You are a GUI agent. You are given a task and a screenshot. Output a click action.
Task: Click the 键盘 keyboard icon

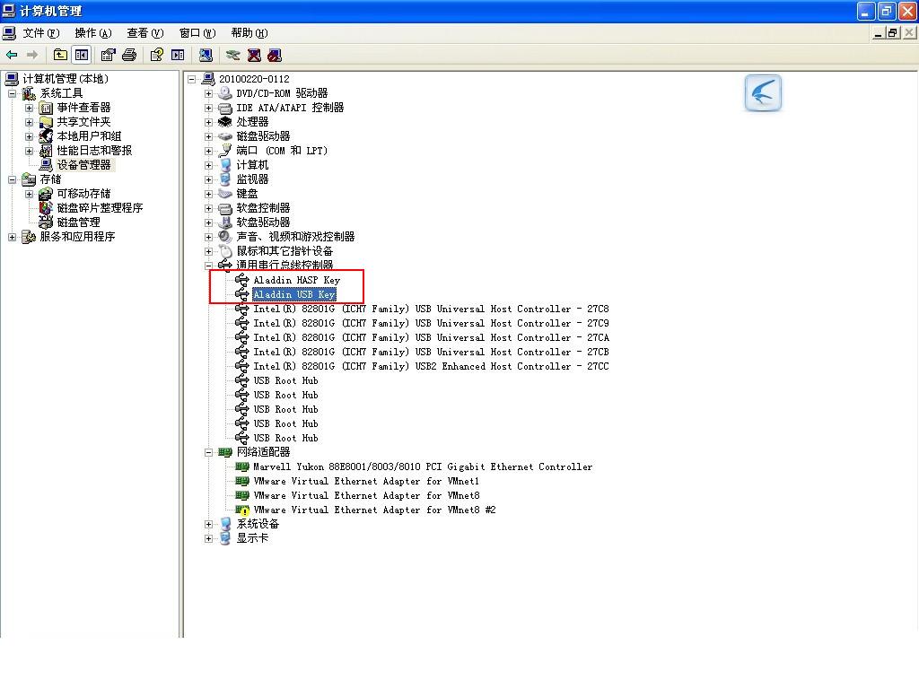(x=225, y=194)
